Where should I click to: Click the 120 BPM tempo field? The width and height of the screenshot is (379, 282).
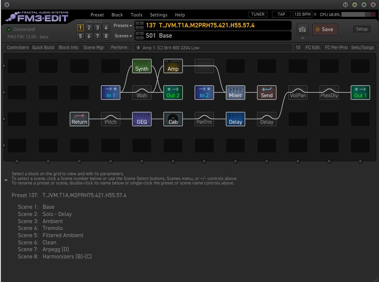[x=302, y=14]
